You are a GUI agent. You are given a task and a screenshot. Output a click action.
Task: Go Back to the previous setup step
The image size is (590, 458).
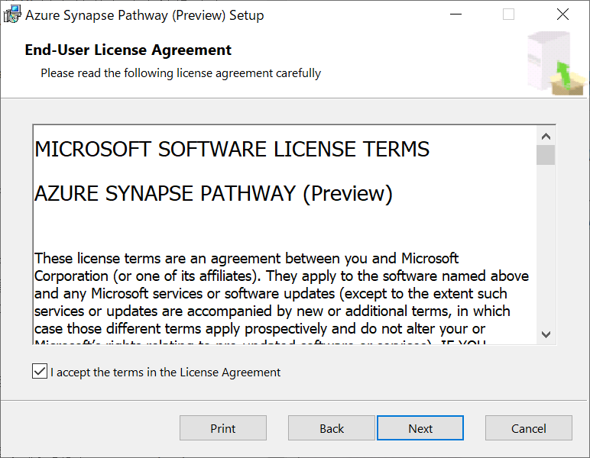coord(332,428)
